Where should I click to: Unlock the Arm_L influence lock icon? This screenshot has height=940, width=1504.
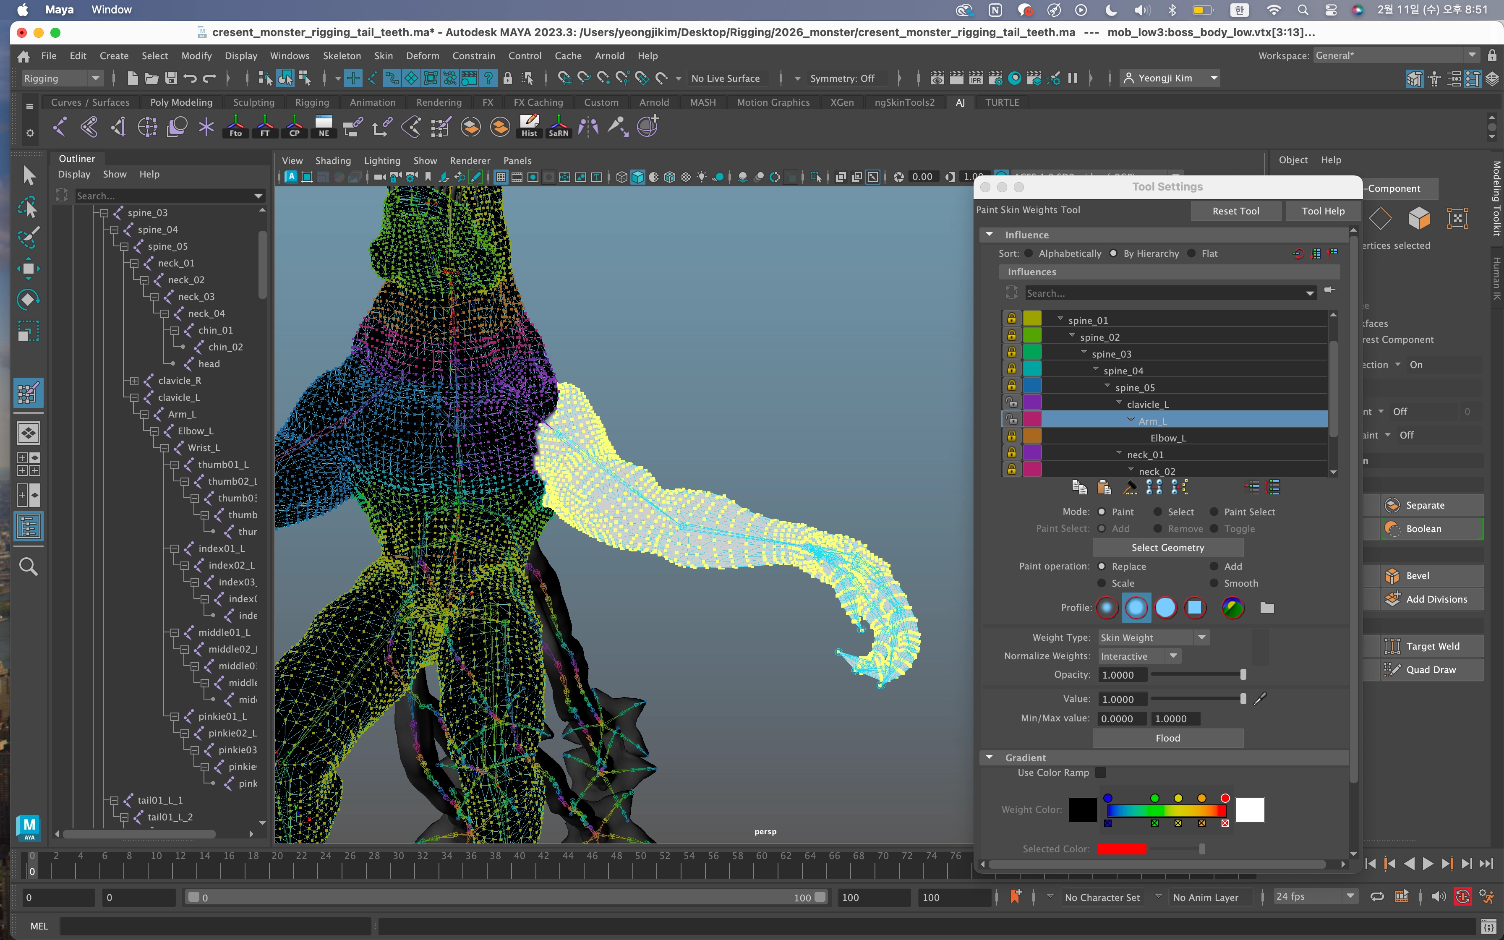coord(1012,420)
